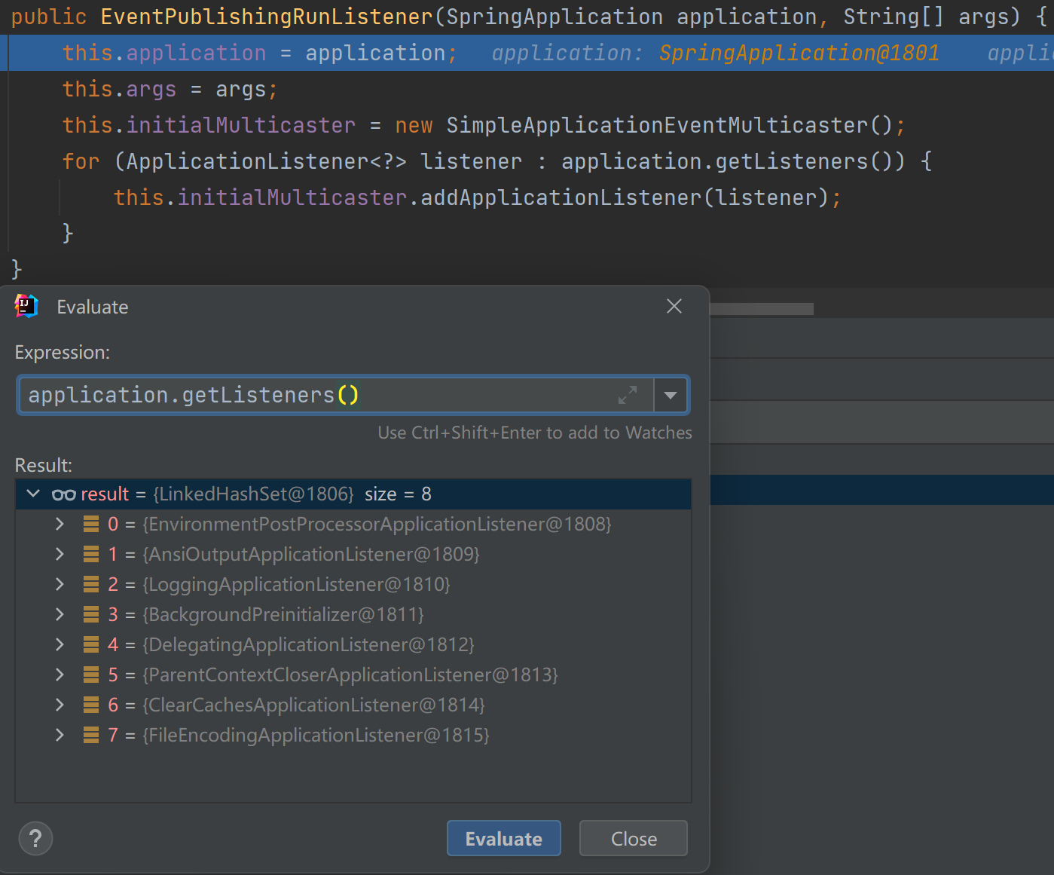The height and width of the screenshot is (875, 1054).
Task: Click element icon of AnsiOutputApplicationListener row
Action: point(91,554)
